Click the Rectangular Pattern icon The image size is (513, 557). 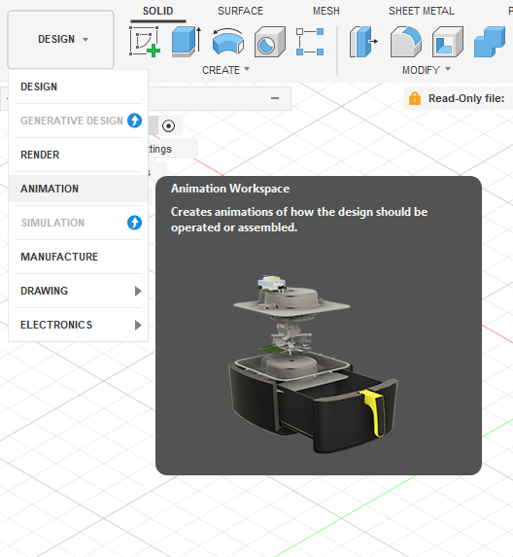click(x=310, y=42)
